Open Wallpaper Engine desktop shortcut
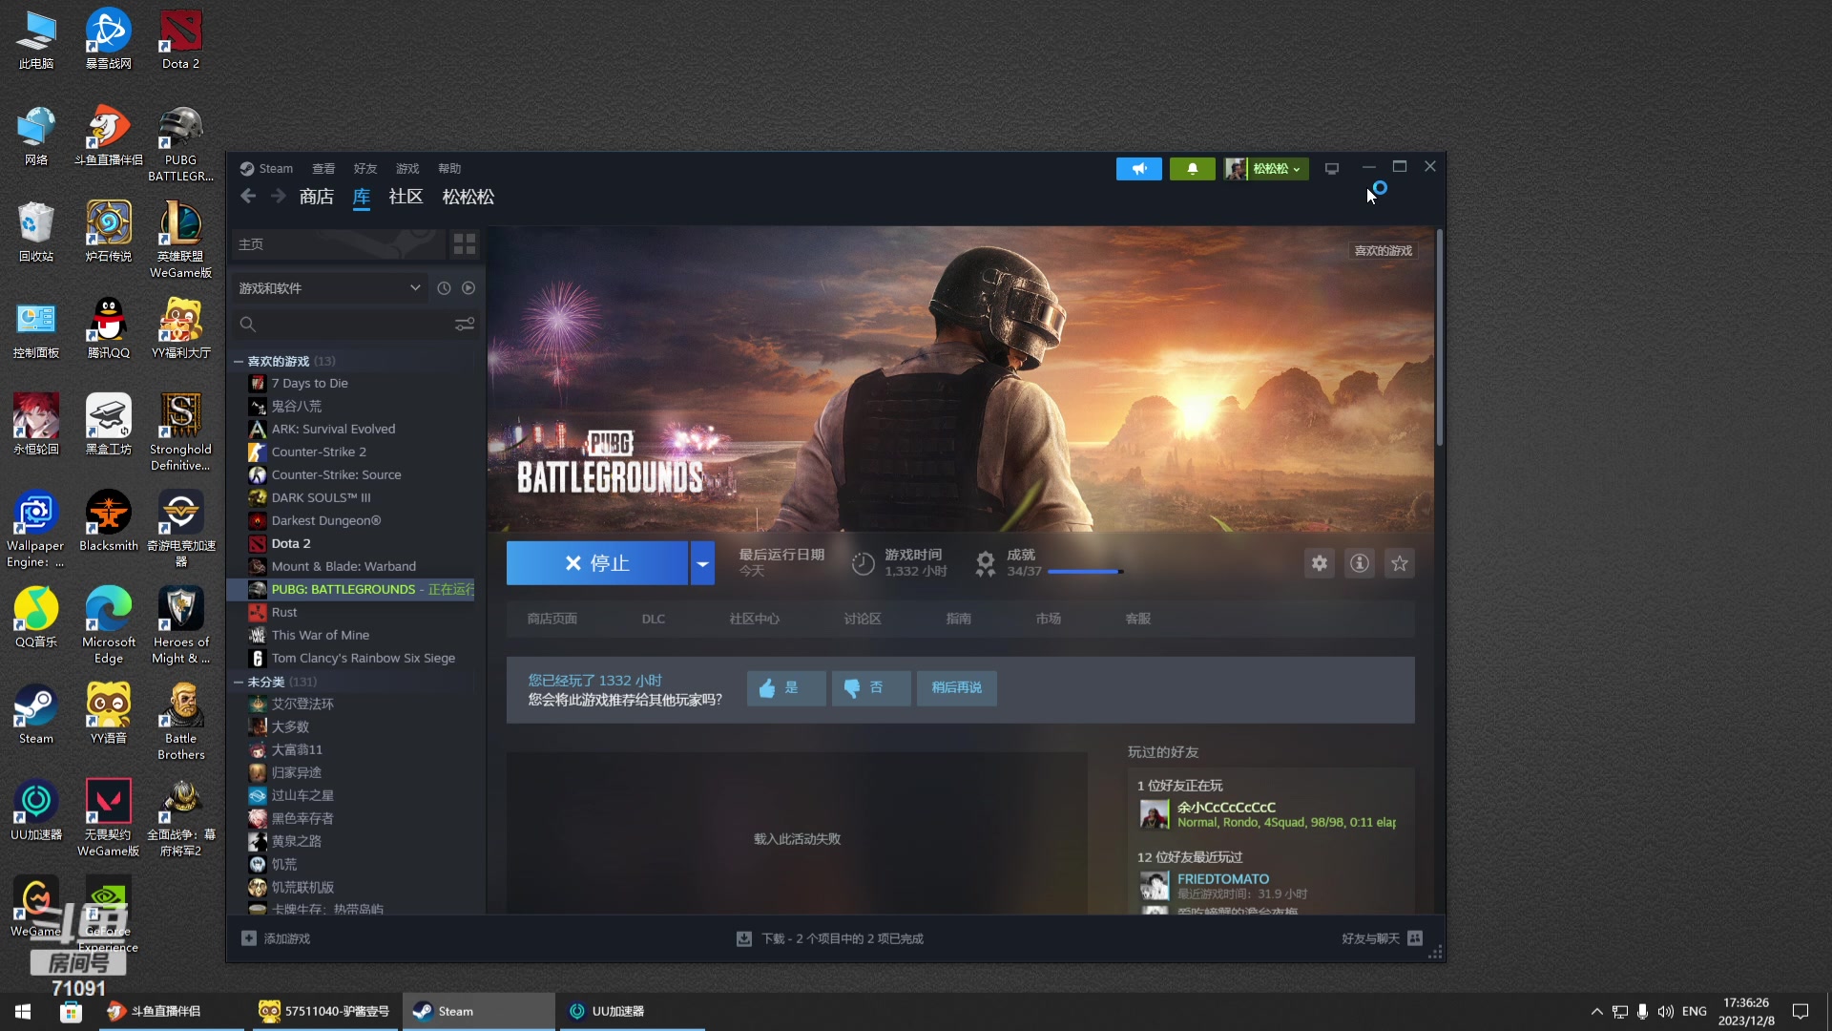Screen dimensions: 1832x1031 tap(35, 529)
